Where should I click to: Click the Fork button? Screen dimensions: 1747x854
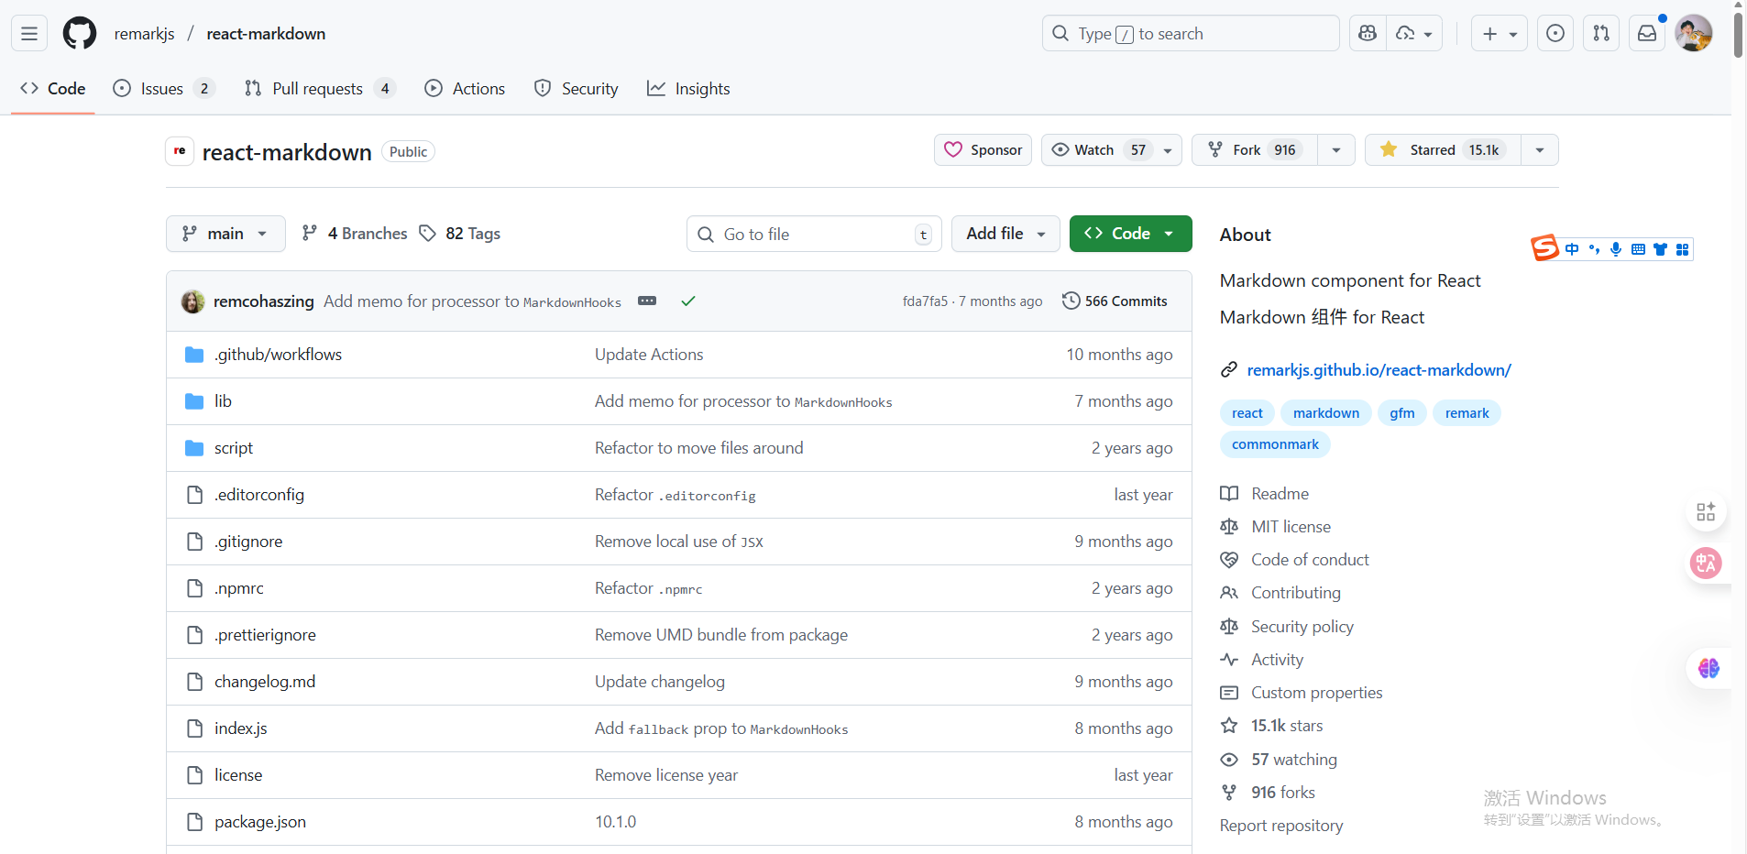coord(1255,150)
